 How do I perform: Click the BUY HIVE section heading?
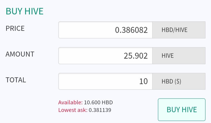click(x=25, y=11)
